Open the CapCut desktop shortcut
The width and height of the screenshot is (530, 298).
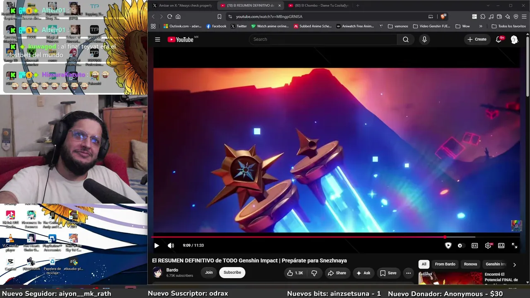(x=10, y=264)
